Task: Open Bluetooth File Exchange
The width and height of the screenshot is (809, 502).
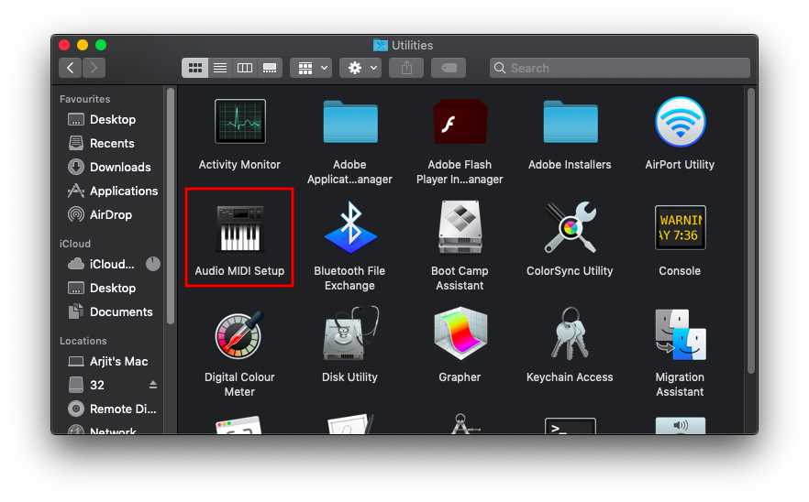Action: (x=350, y=227)
